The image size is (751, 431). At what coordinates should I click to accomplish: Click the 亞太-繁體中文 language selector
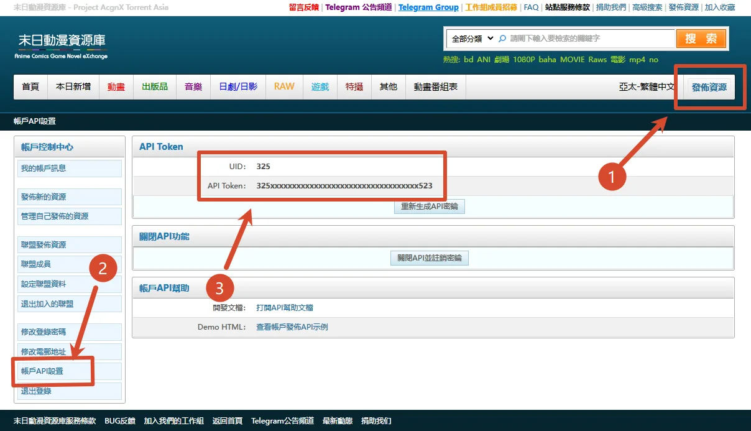(x=647, y=87)
